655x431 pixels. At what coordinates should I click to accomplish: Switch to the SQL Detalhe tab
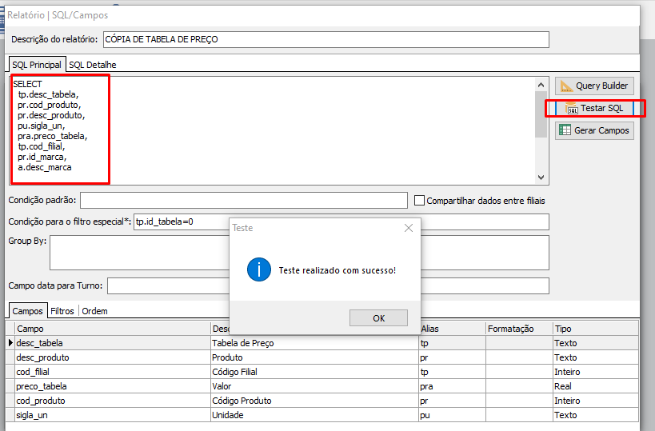click(x=93, y=65)
